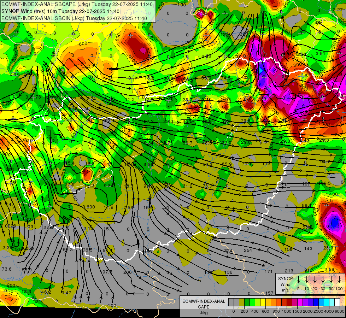The image size is (346, 318).
Task: Select the white swatch in the CAPE legend
Action: click(x=337, y=302)
